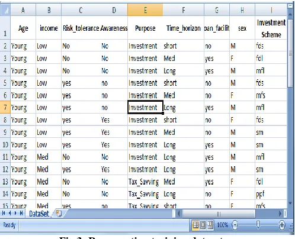
Task: Click the 'Awareness' header cell
Action: point(114,28)
